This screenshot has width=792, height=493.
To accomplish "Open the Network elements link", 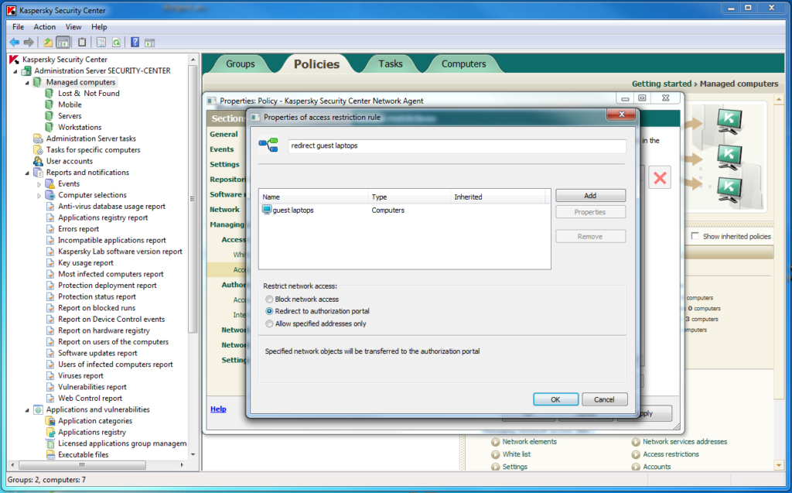I will pyautogui.click(x=529, y=441).
